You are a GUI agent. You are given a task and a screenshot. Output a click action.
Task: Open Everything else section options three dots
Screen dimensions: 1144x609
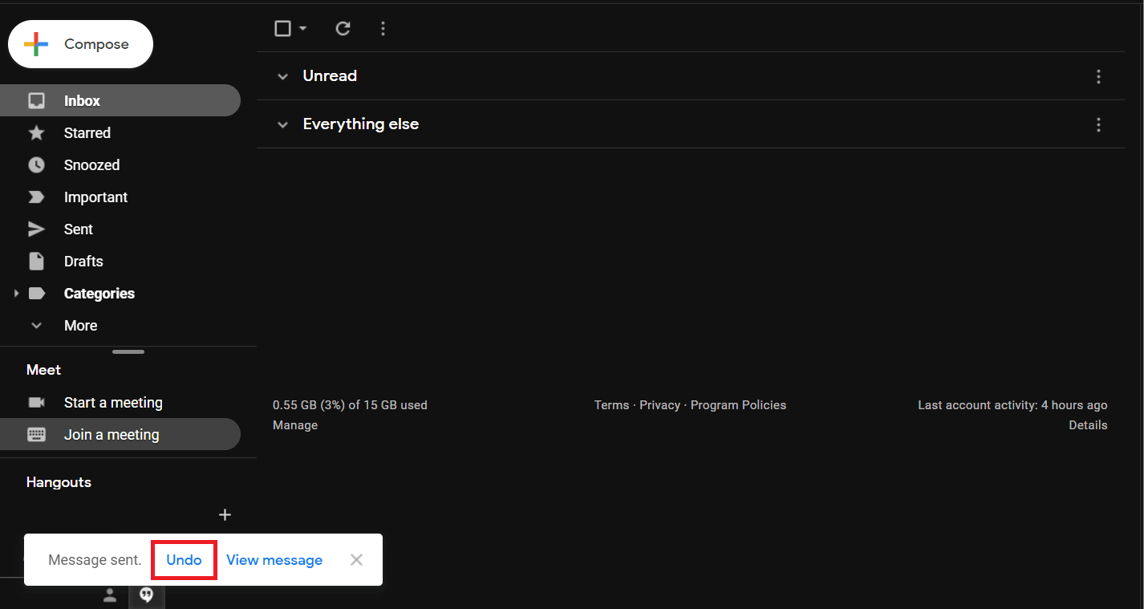coord(1098,124)
